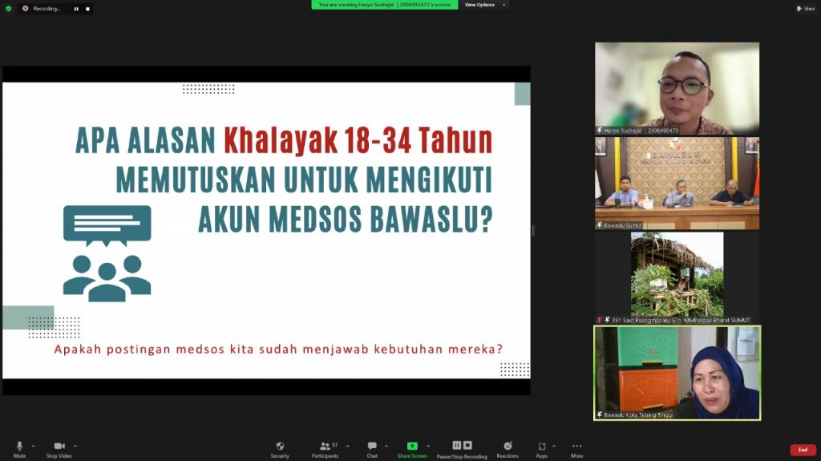Click Pause/Stop Recording in bottom toolbar
This screenshot has width=821, height=461.
pos(462,447)
